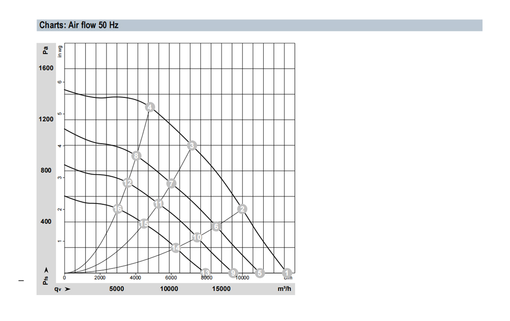Click the 400 Pa axis label
Screen dimensions: 510x321
(x=46, y=222)
